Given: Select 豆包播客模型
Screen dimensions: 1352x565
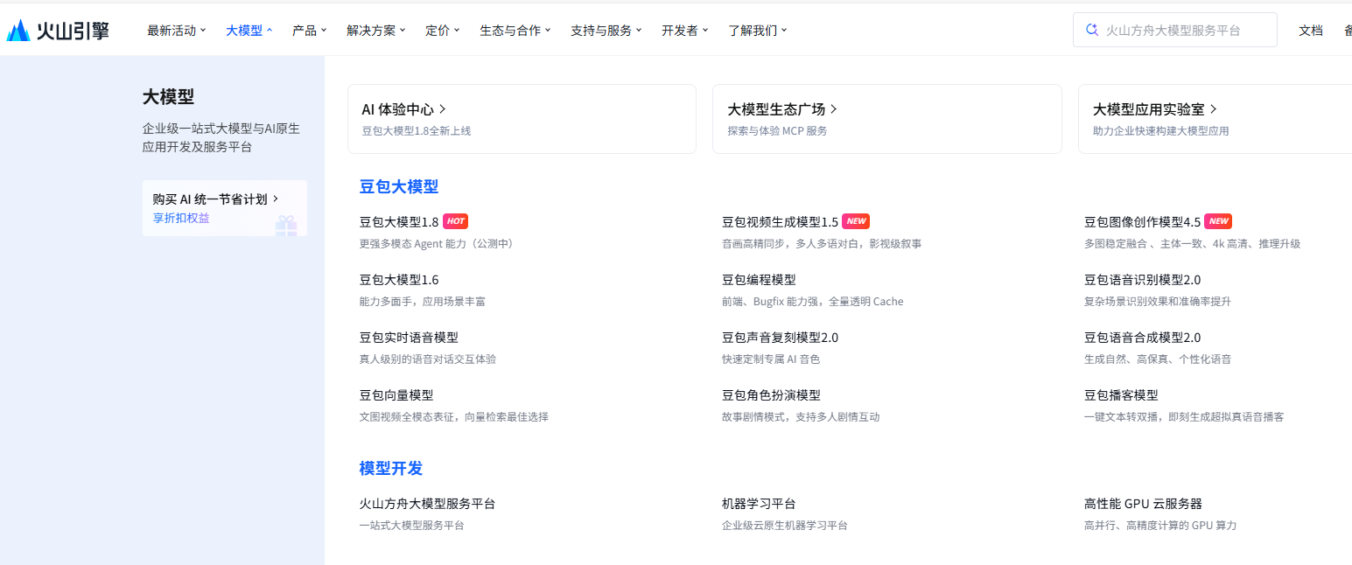Looking at the screenshot, I should 1121,395.
